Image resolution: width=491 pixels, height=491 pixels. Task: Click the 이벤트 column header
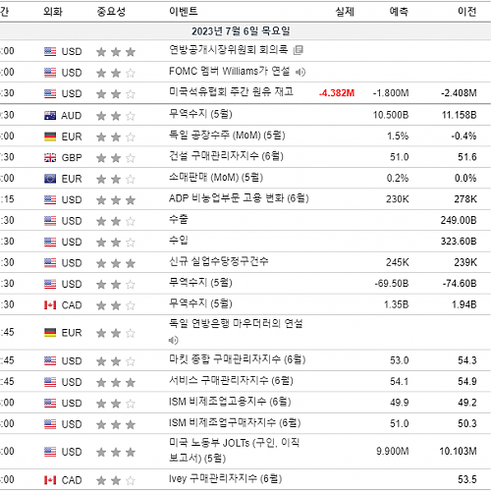[x=184, y=12]
